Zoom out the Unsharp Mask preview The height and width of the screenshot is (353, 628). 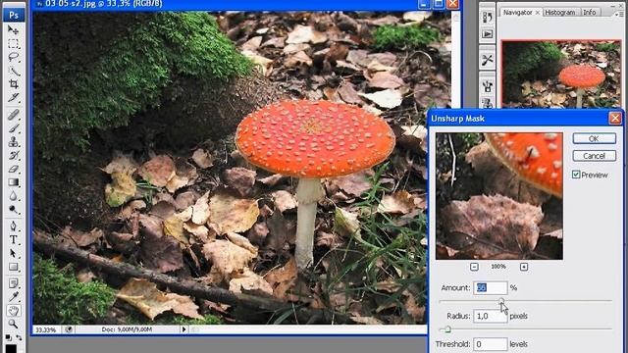pyautogui.click(x=474, y=267)
